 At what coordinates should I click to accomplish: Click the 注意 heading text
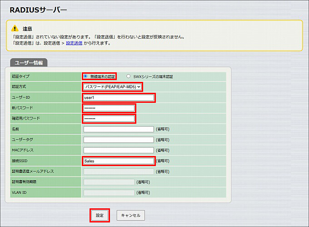click(x=27, y=29)
